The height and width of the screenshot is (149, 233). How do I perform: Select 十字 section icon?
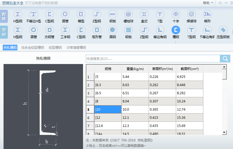click(x=176, y=14)
